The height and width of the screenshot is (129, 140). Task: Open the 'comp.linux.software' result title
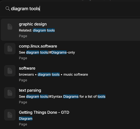pyautogui.click(x=38, y=46)
